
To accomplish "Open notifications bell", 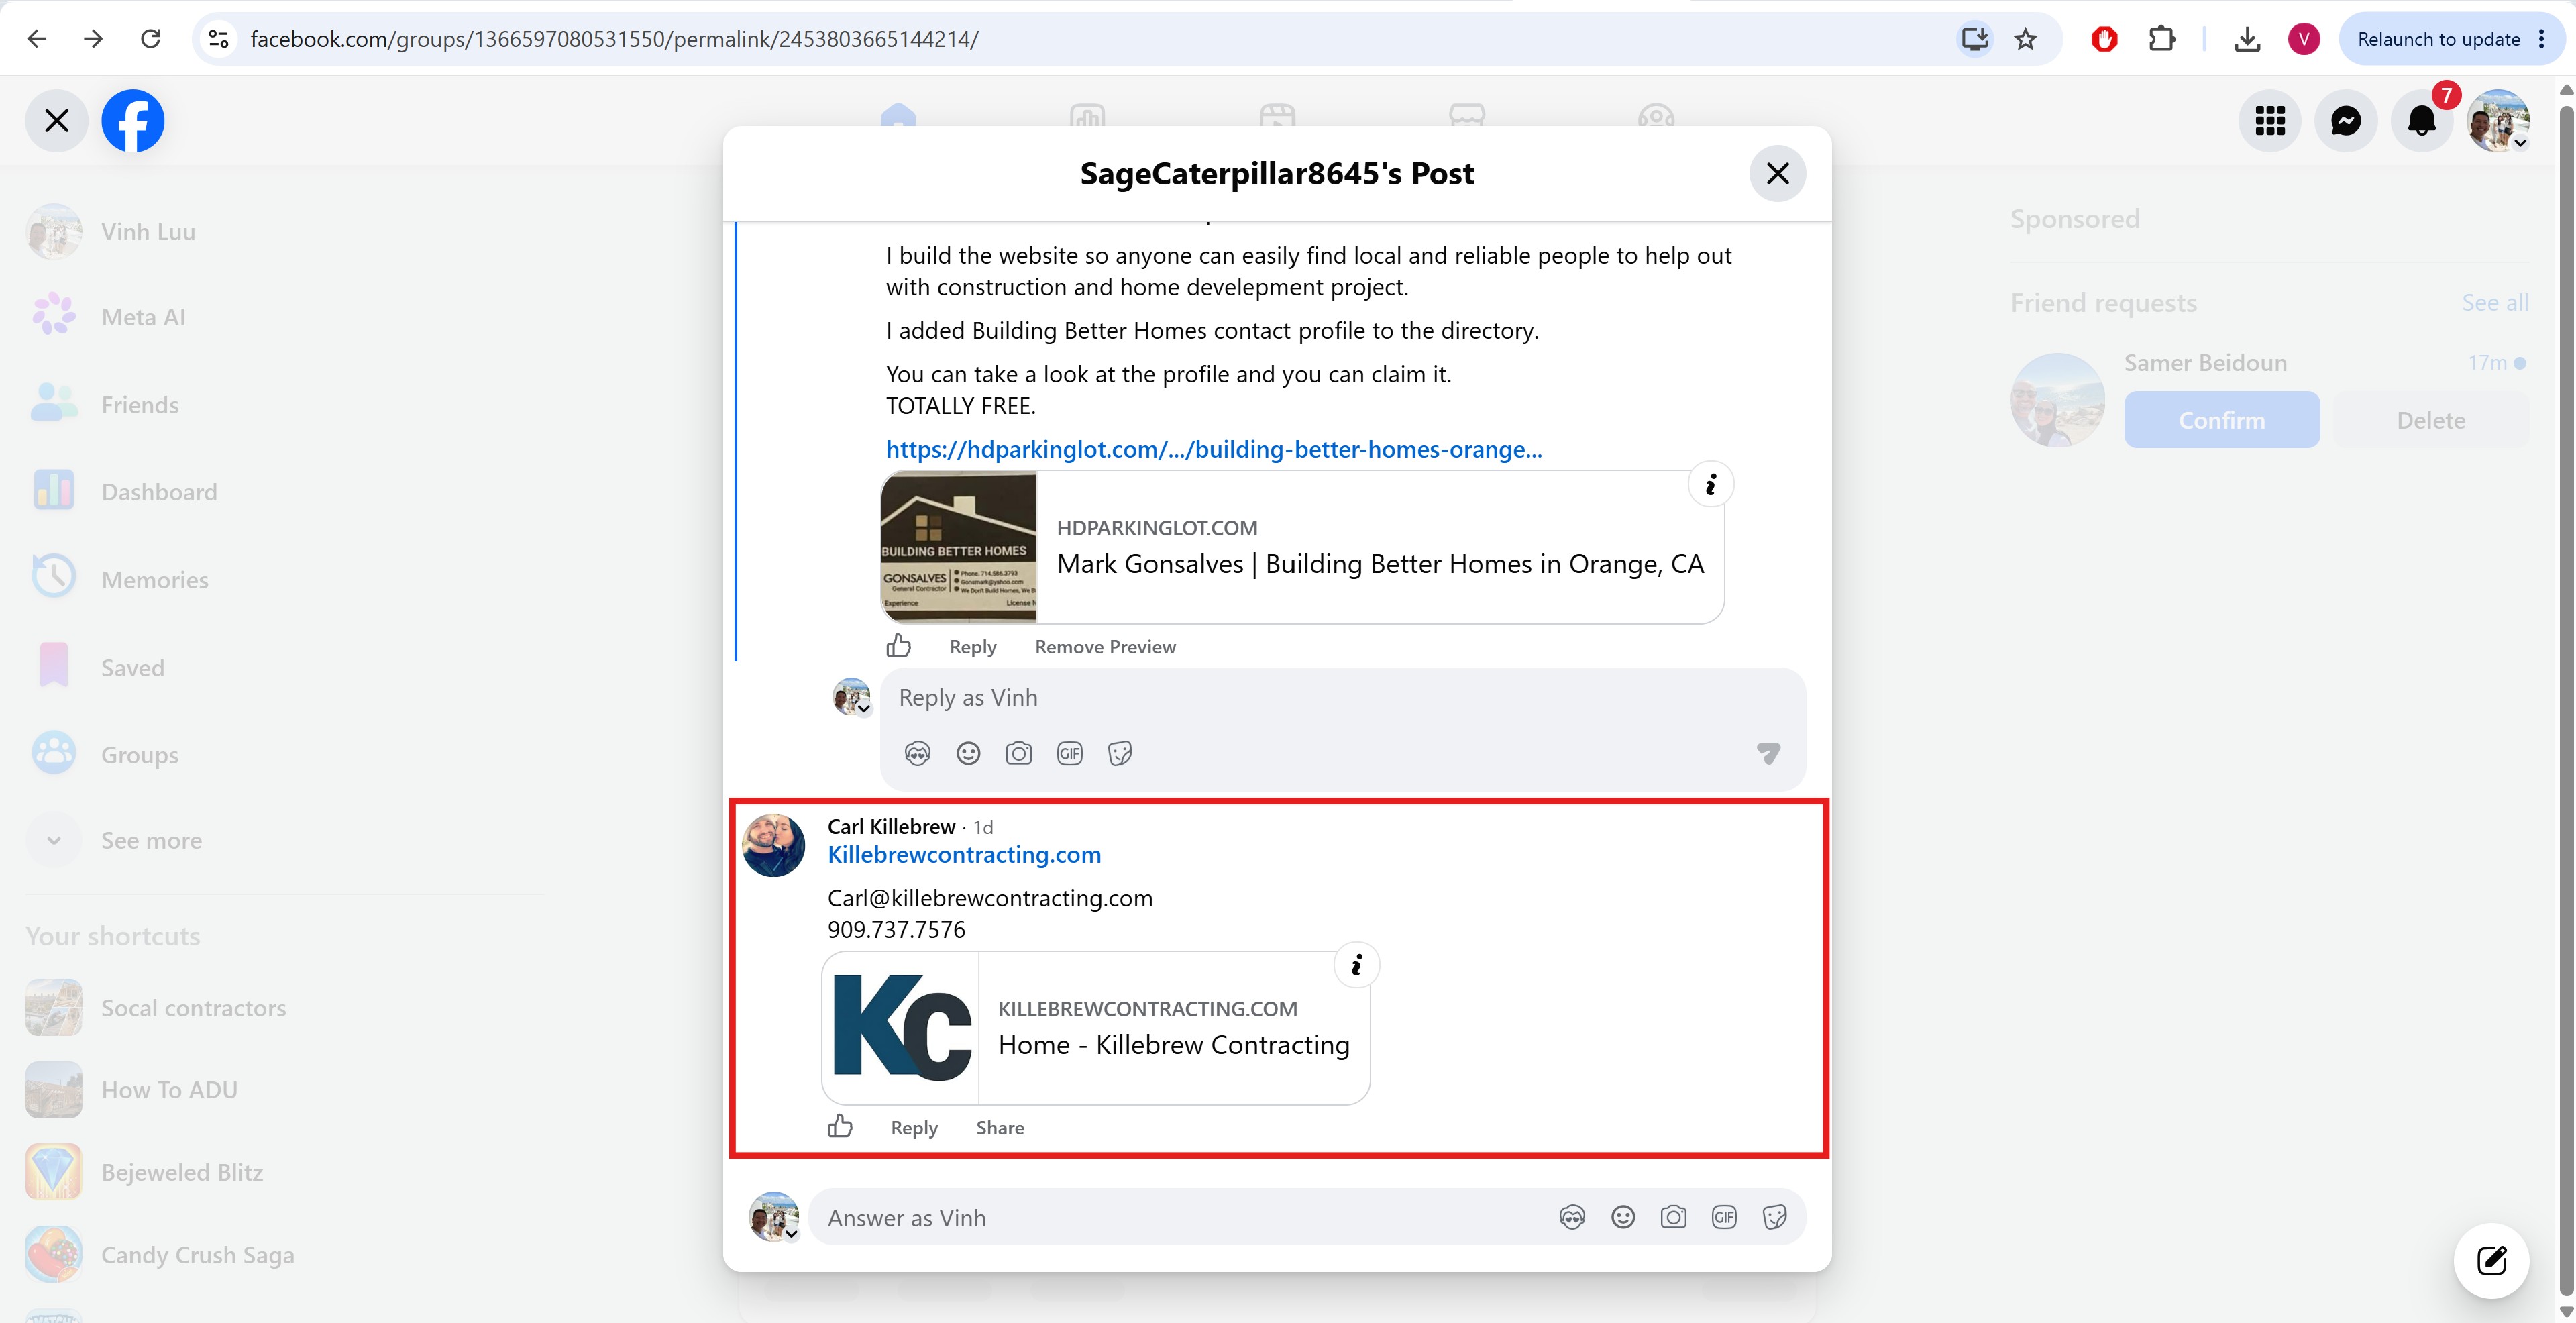I will coord(2422,121).
